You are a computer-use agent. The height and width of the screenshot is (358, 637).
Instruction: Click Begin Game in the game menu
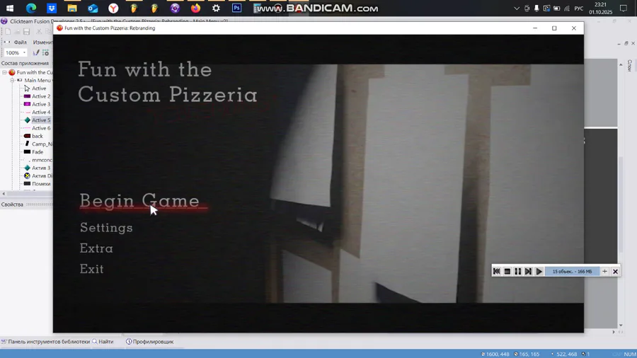[139, 201]
